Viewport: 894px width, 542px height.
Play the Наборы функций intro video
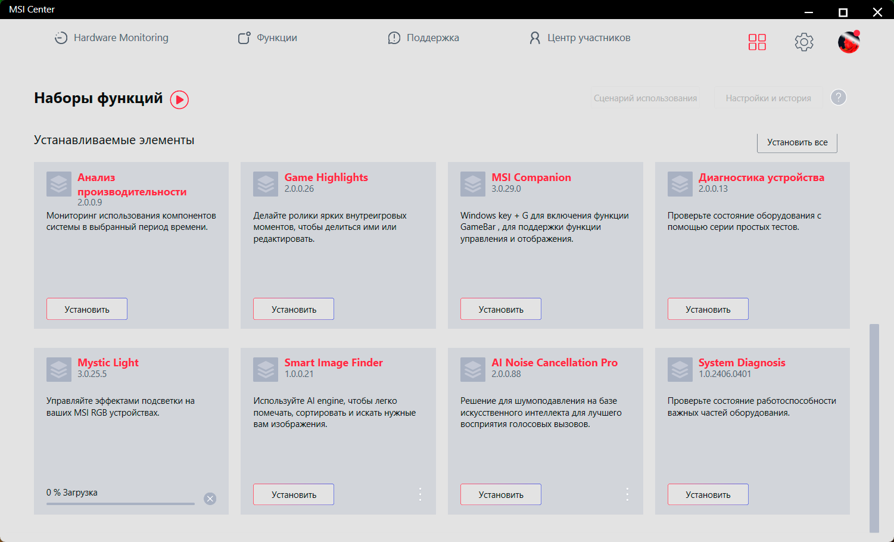click(179, 99)
